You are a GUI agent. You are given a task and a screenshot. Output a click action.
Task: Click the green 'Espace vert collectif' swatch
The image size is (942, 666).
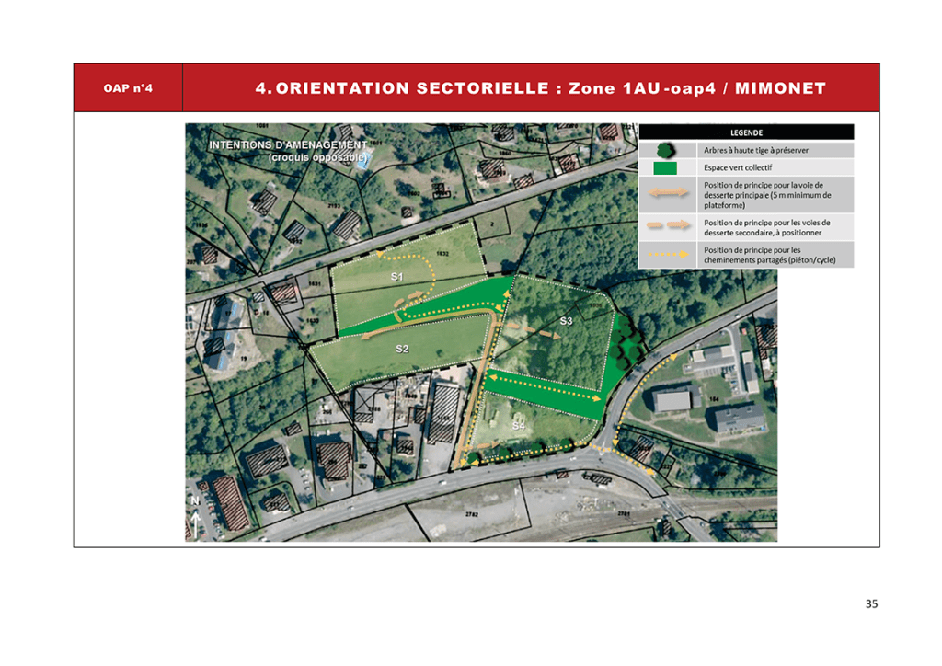click(x=665, y=166)
